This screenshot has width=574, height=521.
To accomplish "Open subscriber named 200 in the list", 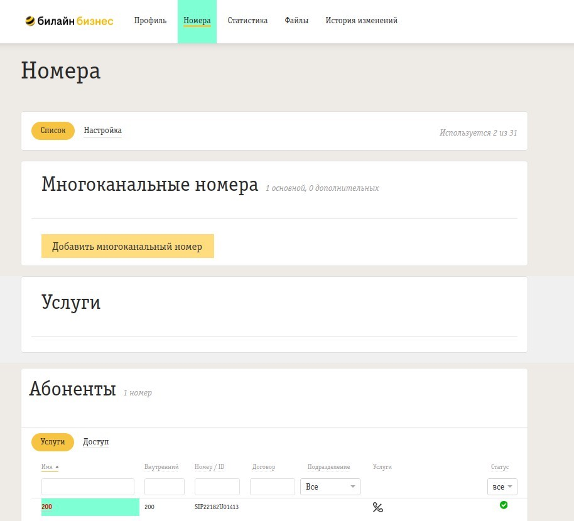I will (x=47, y=507).
